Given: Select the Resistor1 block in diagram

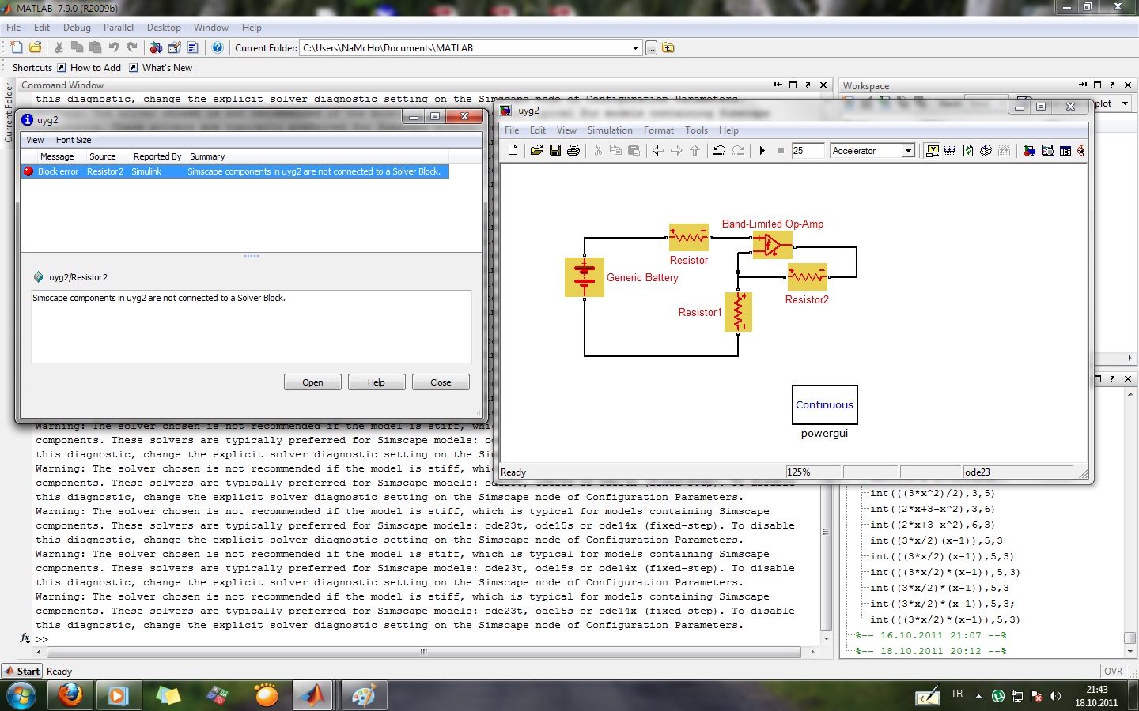Looking at the screenshot, I should click(x=739, y=312).
